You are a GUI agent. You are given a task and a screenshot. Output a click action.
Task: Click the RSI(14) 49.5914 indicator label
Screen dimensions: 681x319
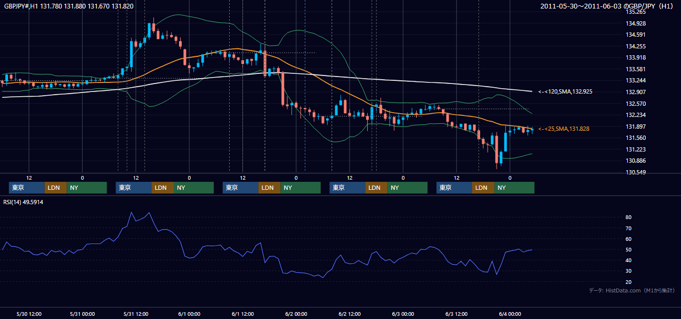coord(23,202)
